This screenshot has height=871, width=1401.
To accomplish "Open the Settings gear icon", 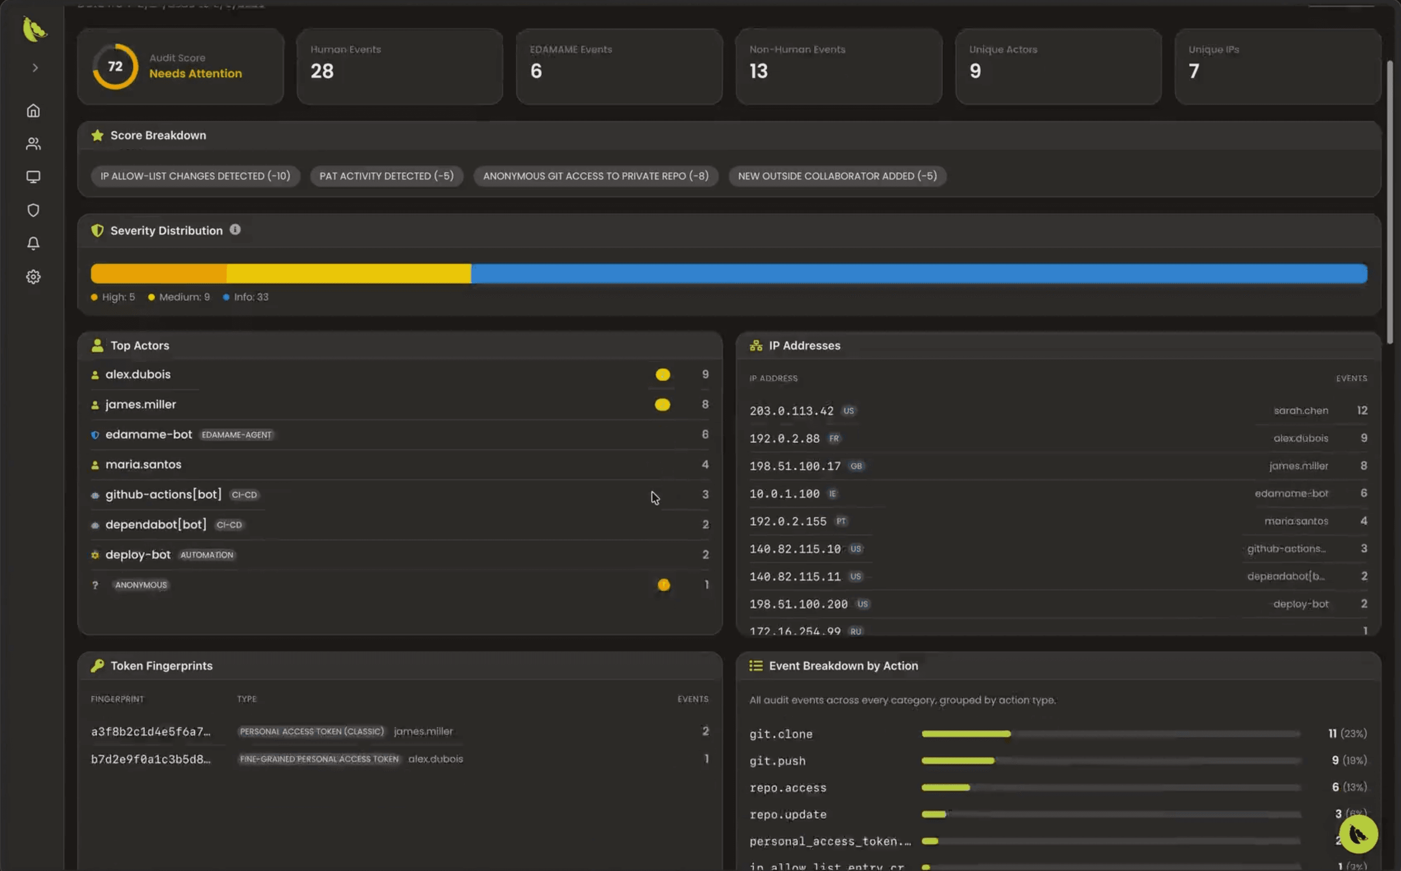I will [33, 277].
